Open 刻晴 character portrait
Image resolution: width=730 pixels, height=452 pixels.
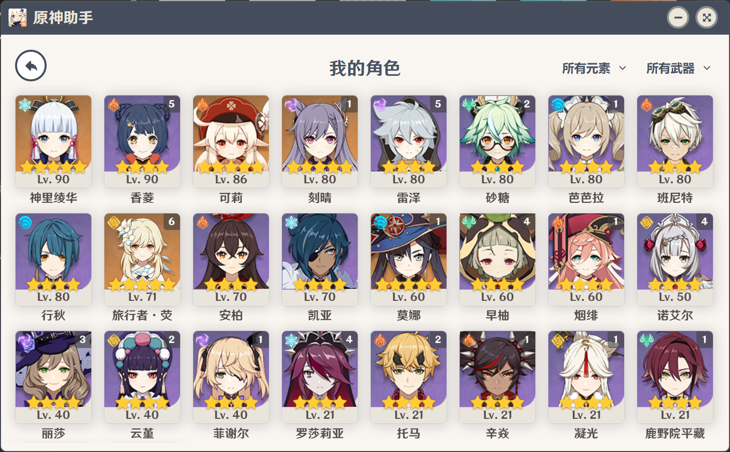320,134
